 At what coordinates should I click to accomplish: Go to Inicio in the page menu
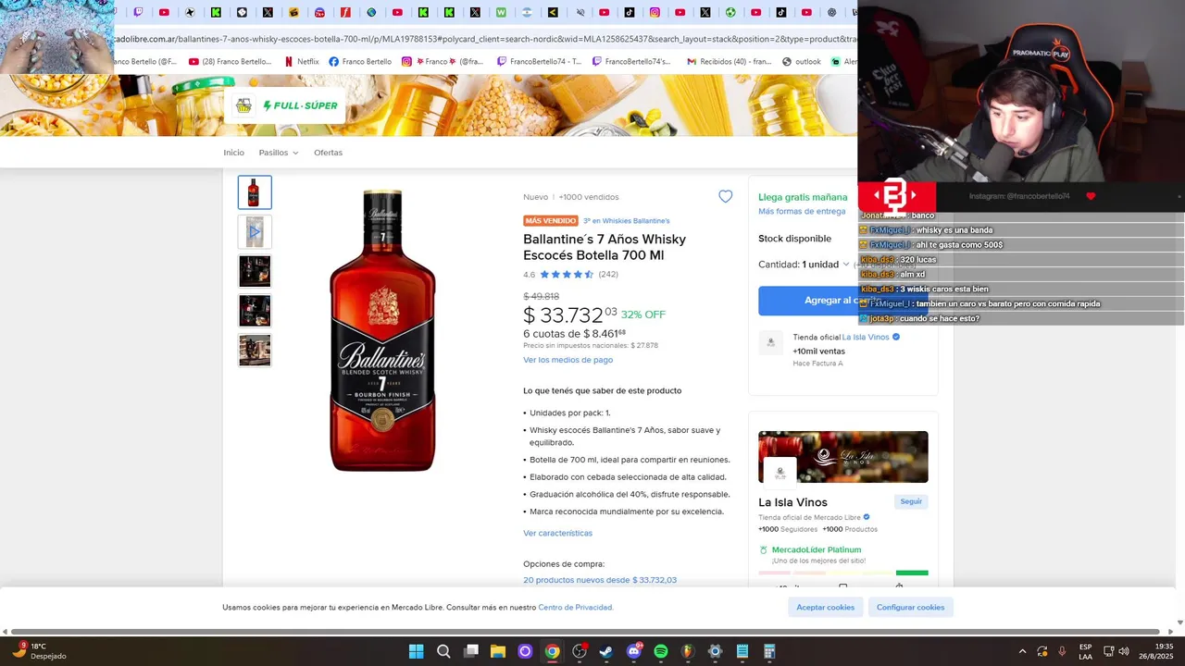[x=233, y=153]
